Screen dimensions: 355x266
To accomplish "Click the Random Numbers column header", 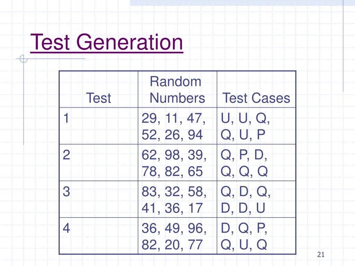I will 177,89.
